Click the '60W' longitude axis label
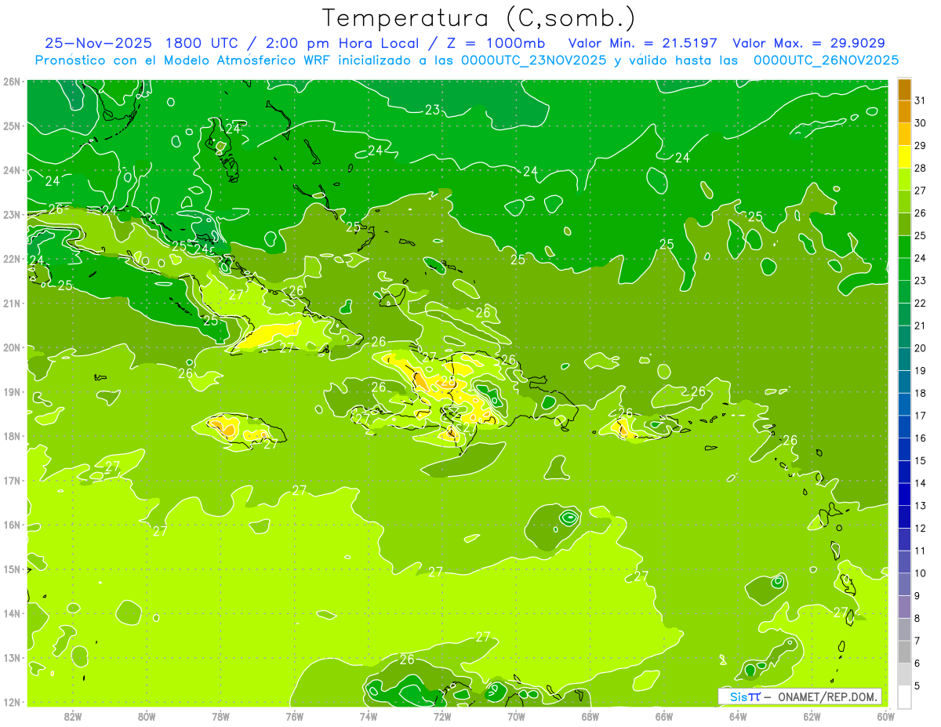Screen dimensions: 941x727 886,716
